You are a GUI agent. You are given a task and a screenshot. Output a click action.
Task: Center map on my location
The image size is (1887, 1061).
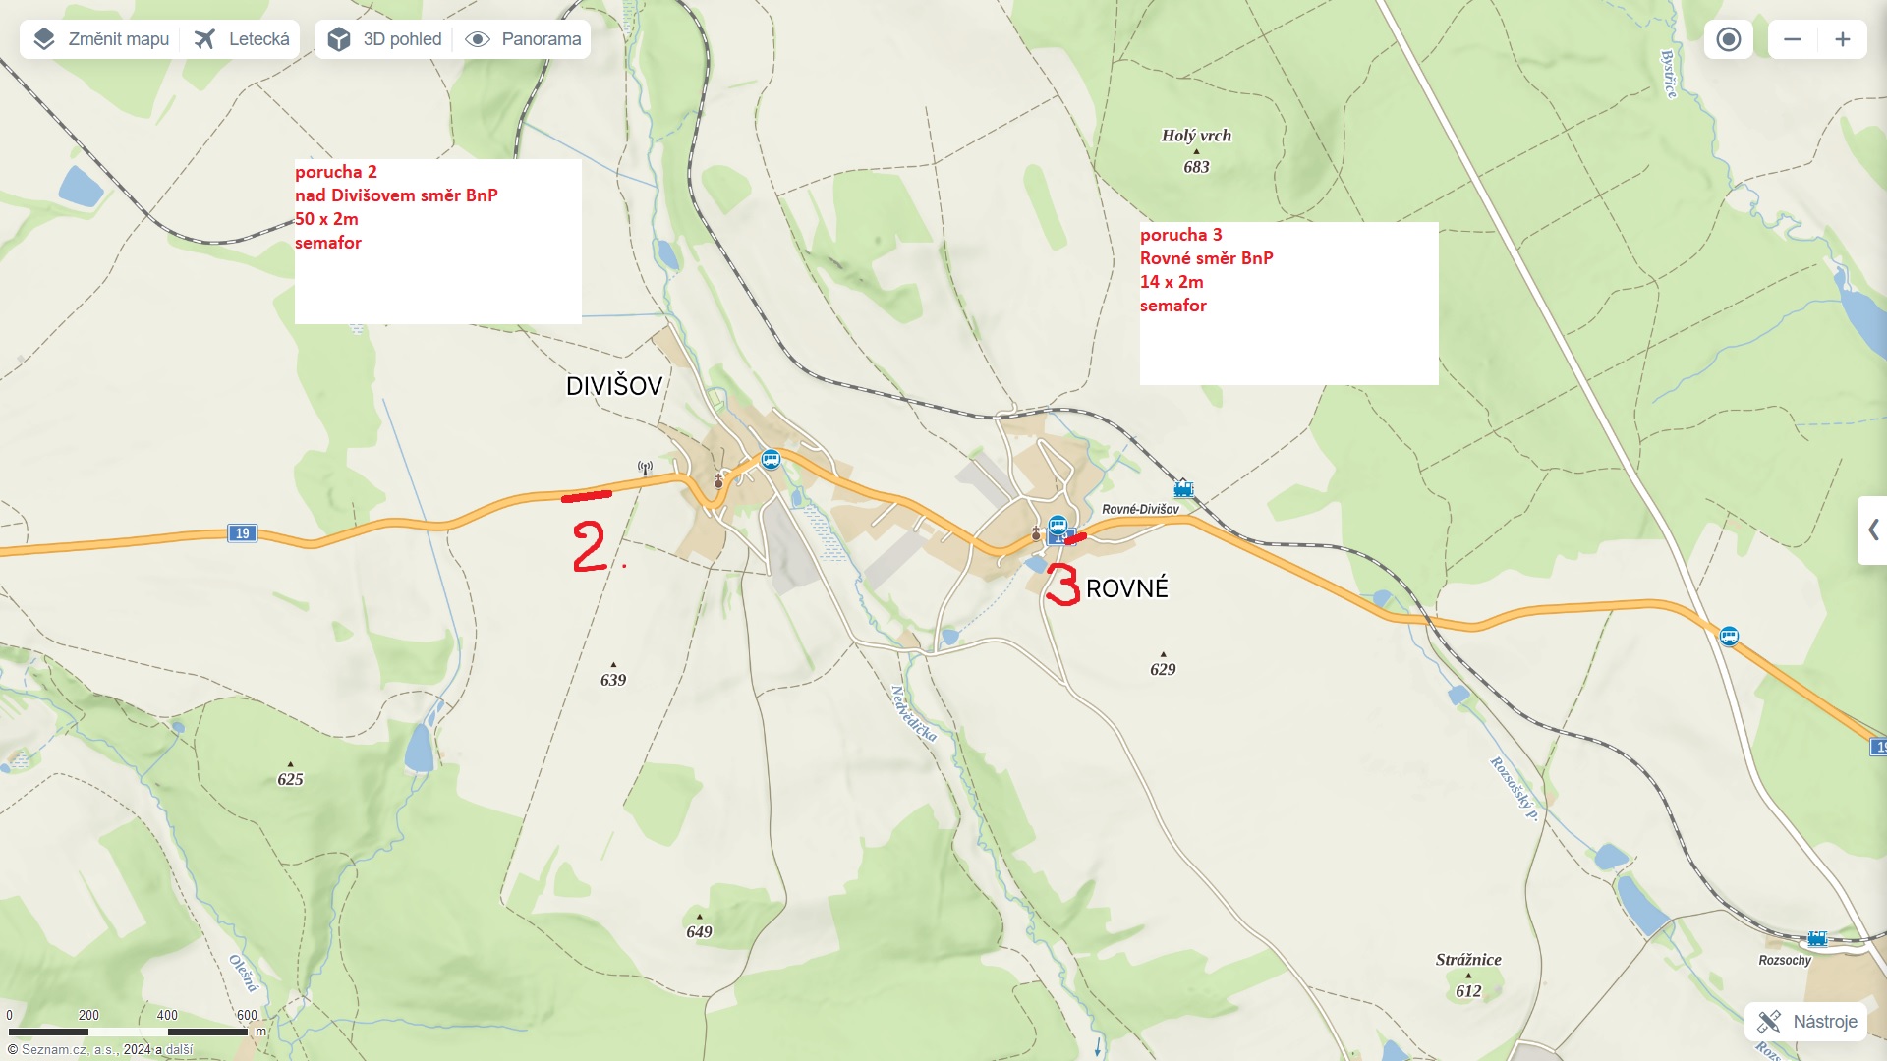(x=1729, y=39)
